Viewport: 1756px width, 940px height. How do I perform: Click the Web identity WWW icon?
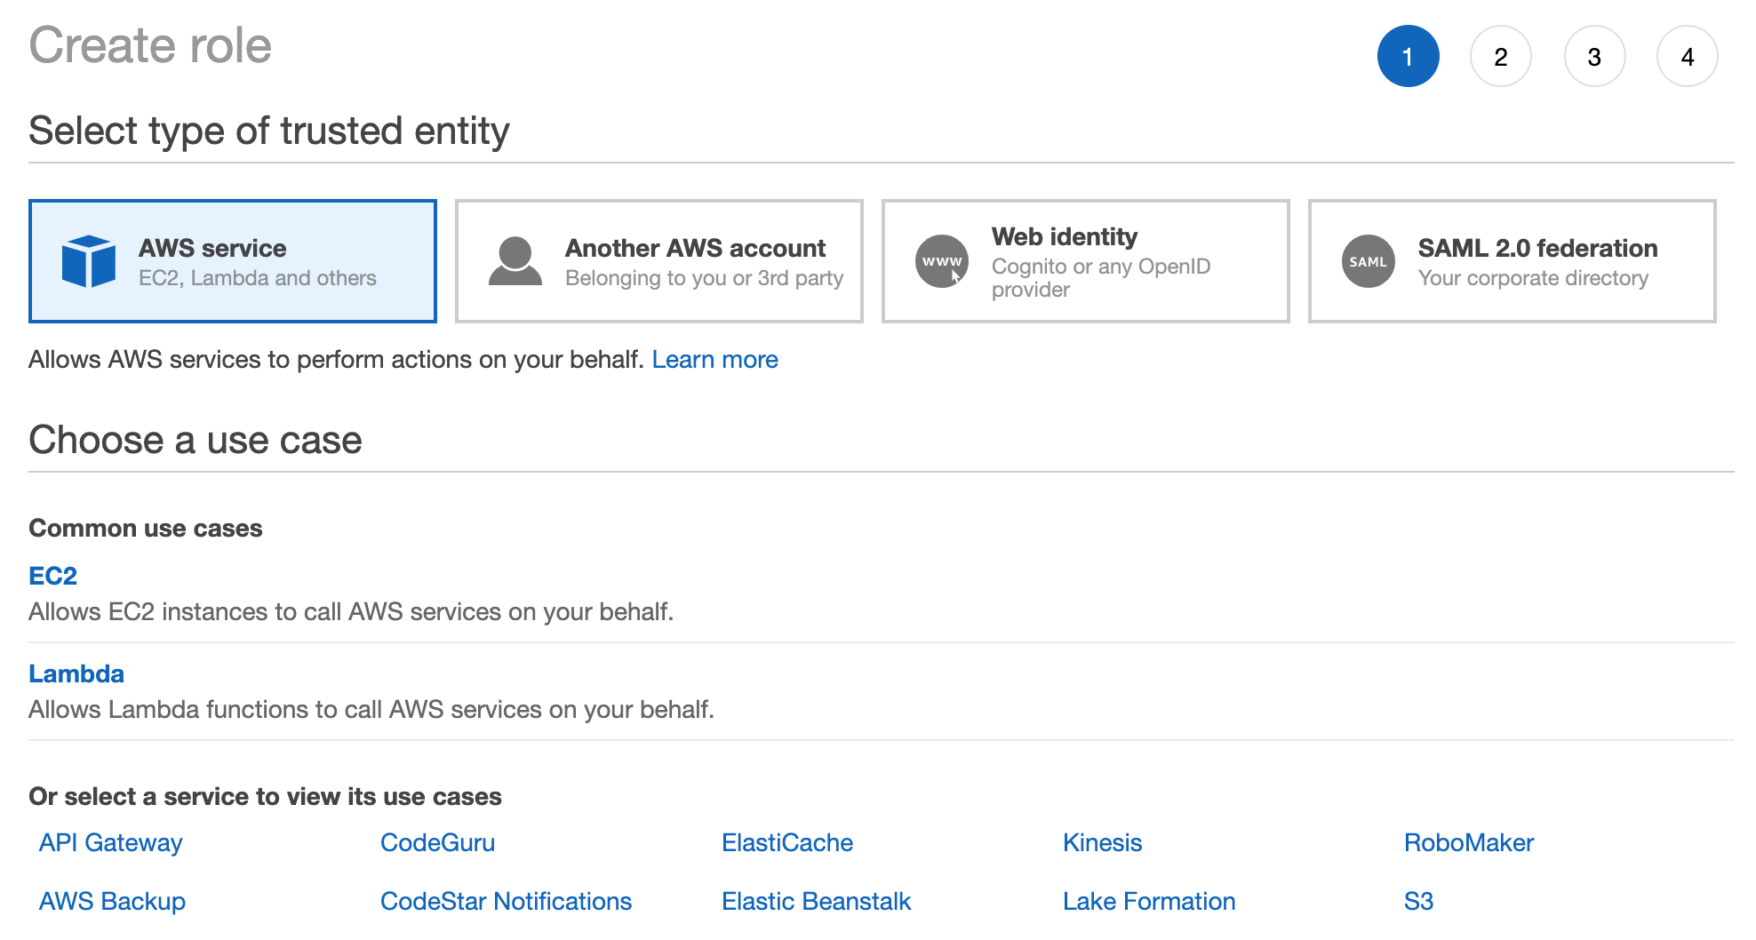point(942,261)
